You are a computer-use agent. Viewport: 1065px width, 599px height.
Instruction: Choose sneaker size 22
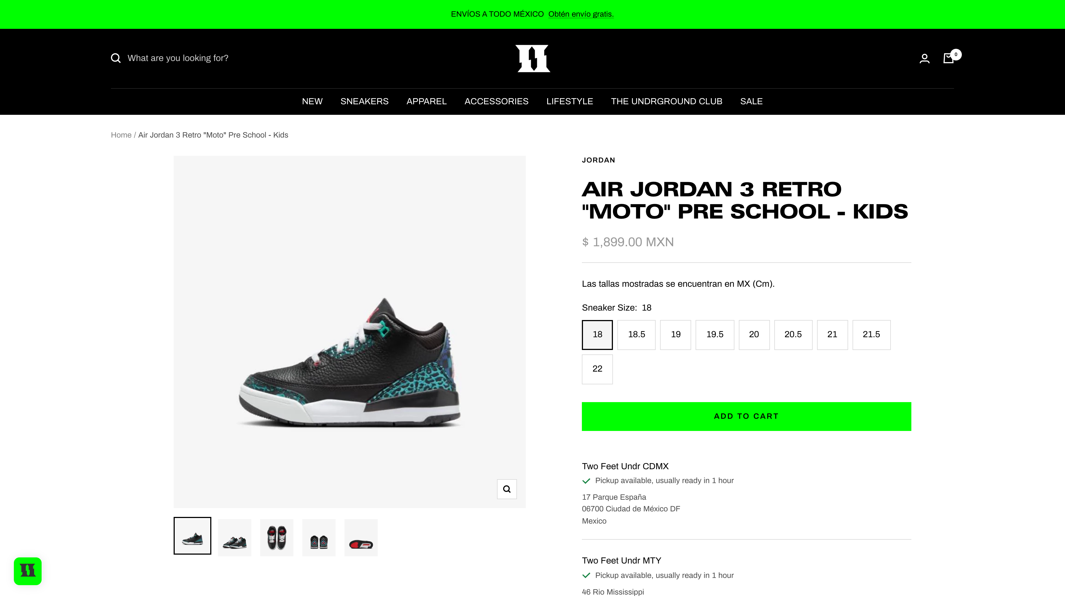coord(597,369)
